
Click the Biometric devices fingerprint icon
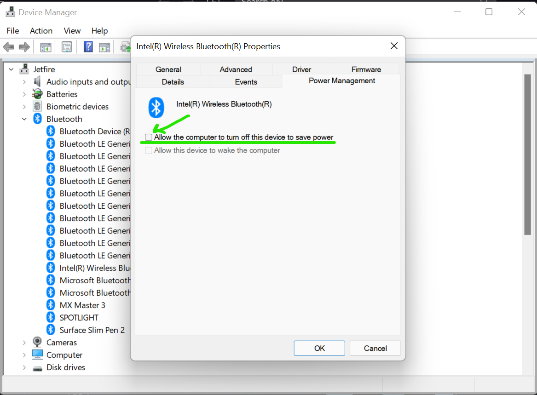[x=37, y=106]
